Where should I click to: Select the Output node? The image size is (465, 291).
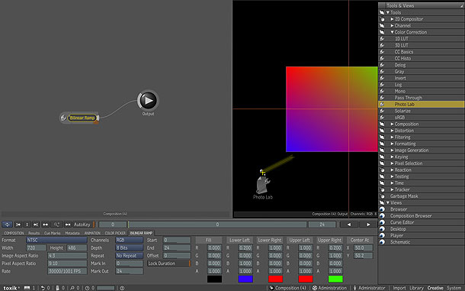click(148, 101)
